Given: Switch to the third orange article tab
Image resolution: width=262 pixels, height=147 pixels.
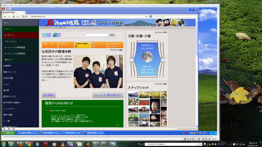Looking at the screenshot, I should 82,45.
